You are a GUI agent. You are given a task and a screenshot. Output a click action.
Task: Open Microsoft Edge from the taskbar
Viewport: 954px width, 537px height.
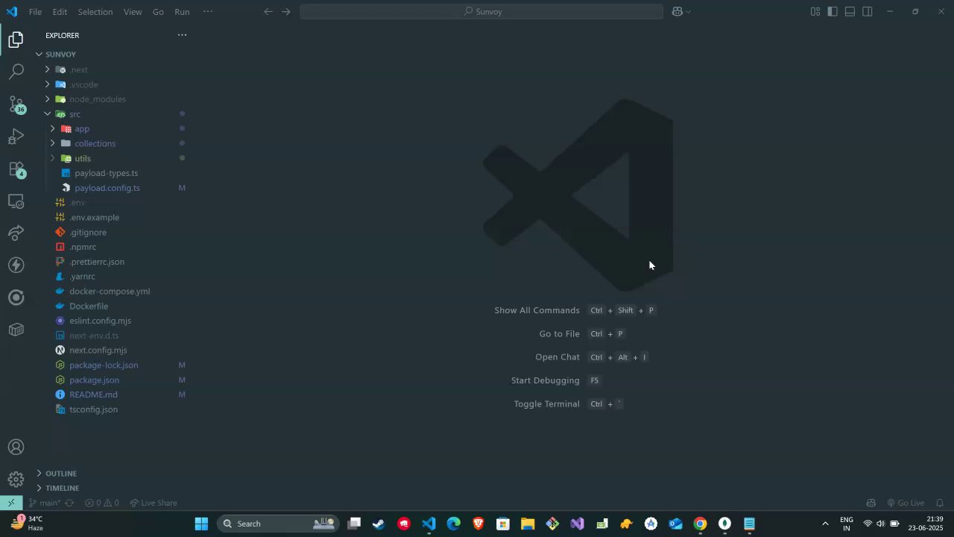pos(453,524)
